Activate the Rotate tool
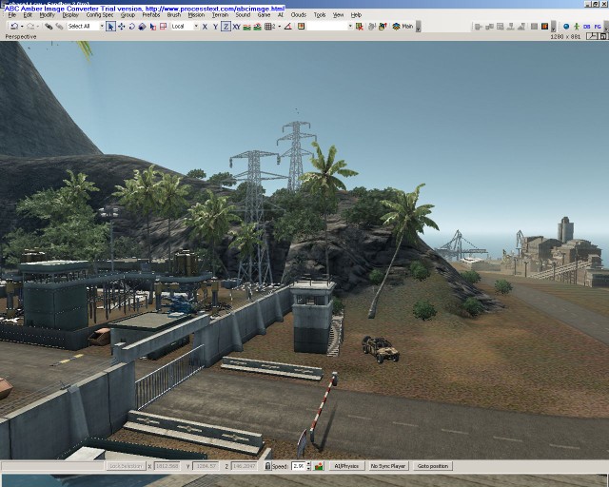 132,27
